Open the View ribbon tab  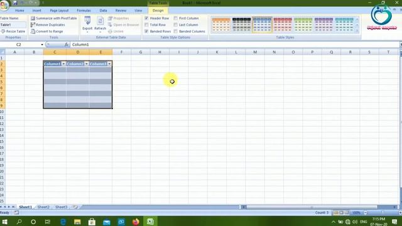[138, 11]
